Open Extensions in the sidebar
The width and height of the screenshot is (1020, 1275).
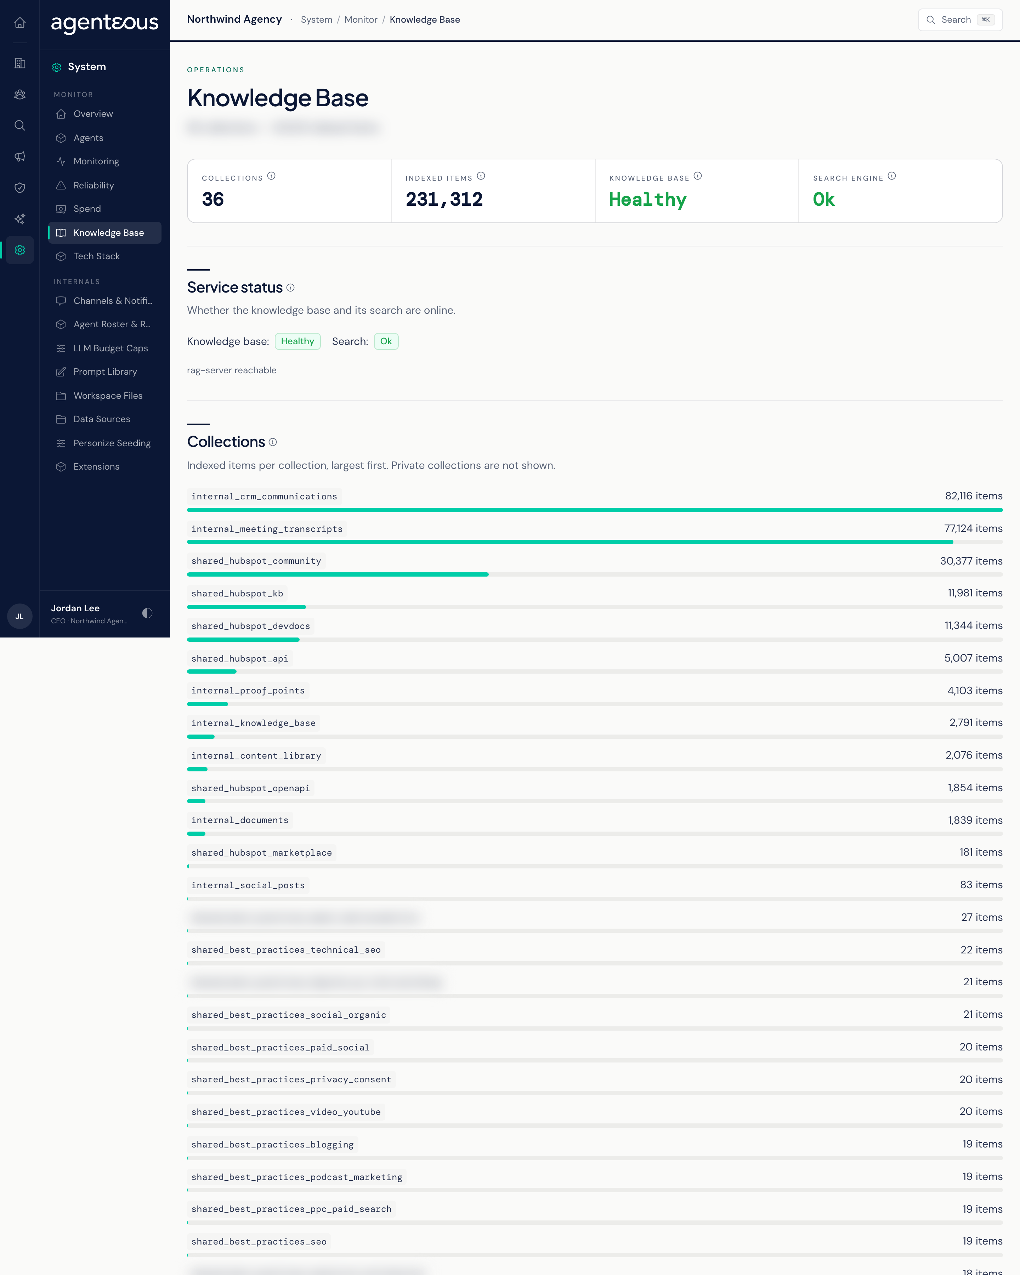[x=105, y=466]
